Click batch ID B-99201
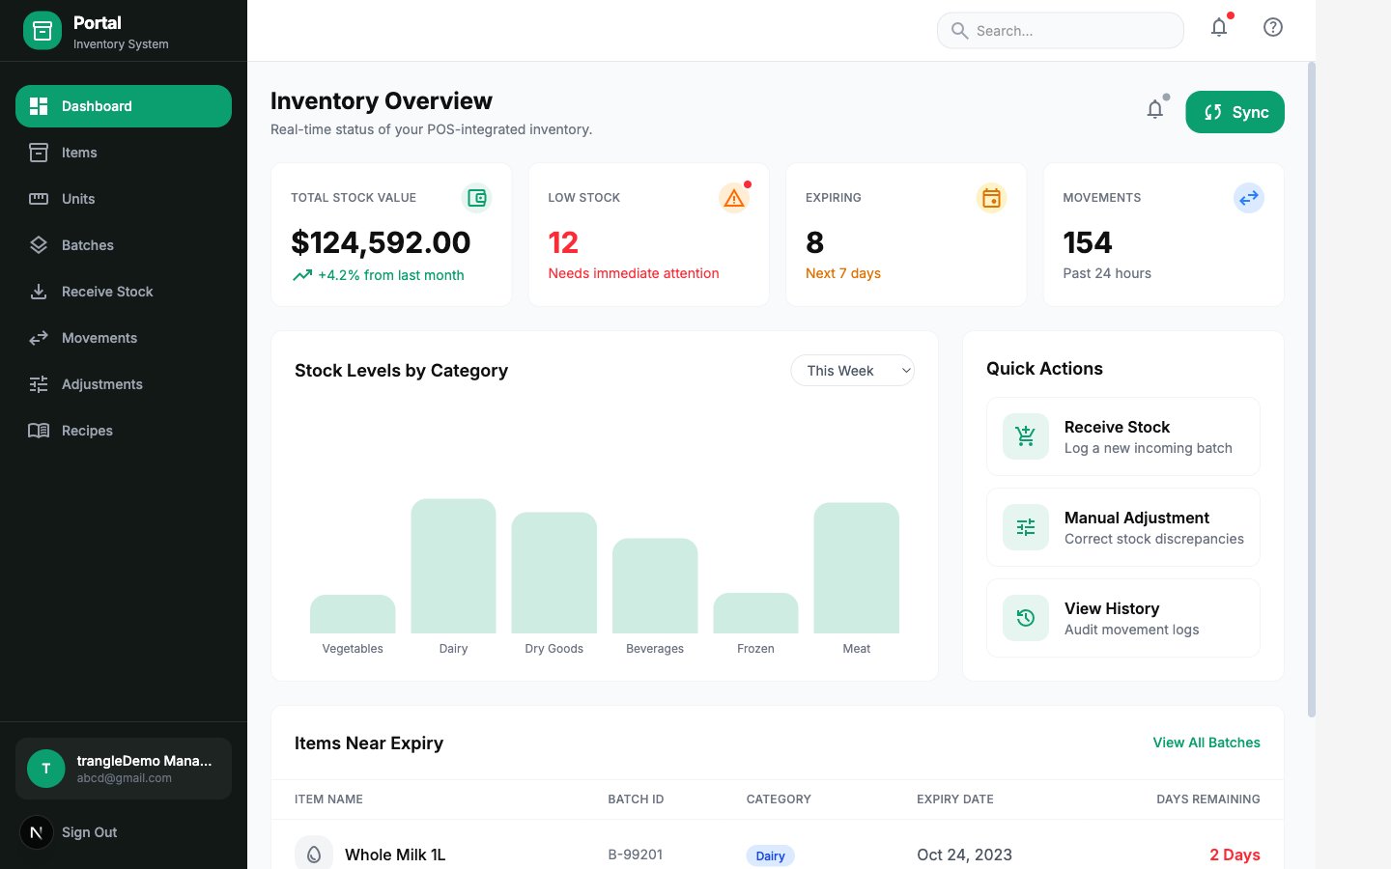Viewport: 1391px width, 869px height. point(636,855)
